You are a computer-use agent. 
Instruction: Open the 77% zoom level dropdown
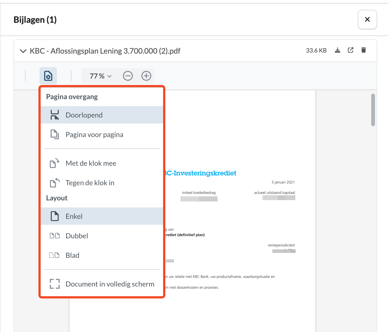click(x=101, y=76)
